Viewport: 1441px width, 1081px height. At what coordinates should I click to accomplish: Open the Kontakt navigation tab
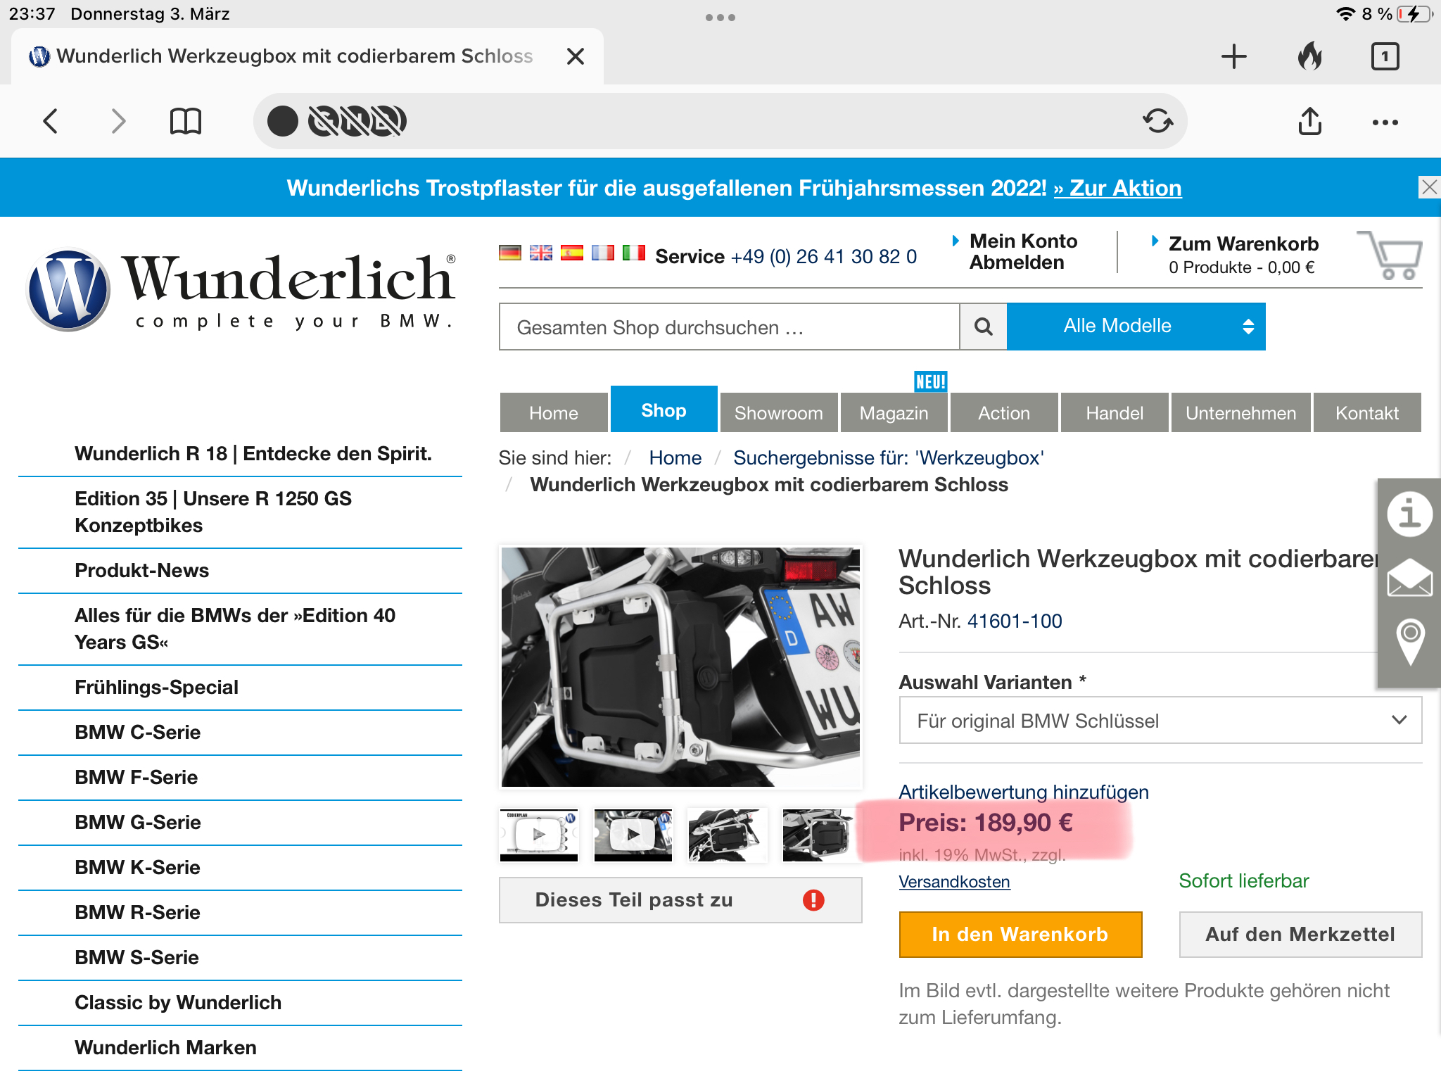click(x=1367, y=412)
